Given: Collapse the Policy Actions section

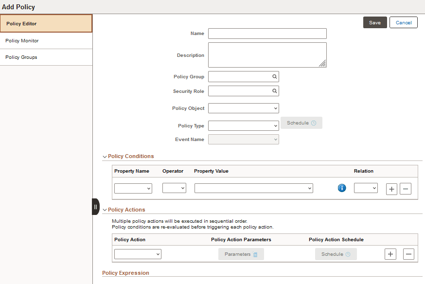Looking at the screenshot, I should coord(105,209).
